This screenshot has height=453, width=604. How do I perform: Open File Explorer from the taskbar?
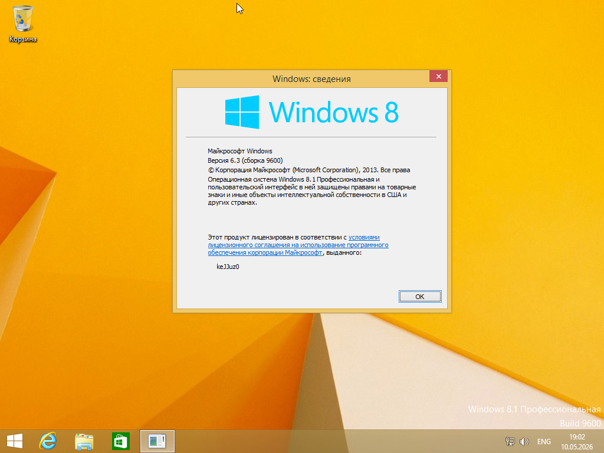(x=84, y=441)
